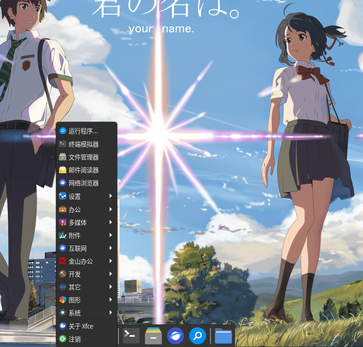The height and width of the screenshot is (347, 363).
Task: Expand the 开发 submenu arrow
Action: coord(111,274)
